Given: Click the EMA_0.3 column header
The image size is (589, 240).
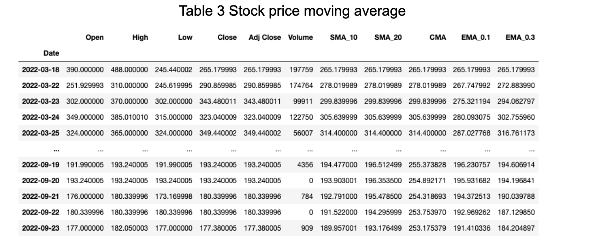Looking at the screenshot, I should click(520, 38).
